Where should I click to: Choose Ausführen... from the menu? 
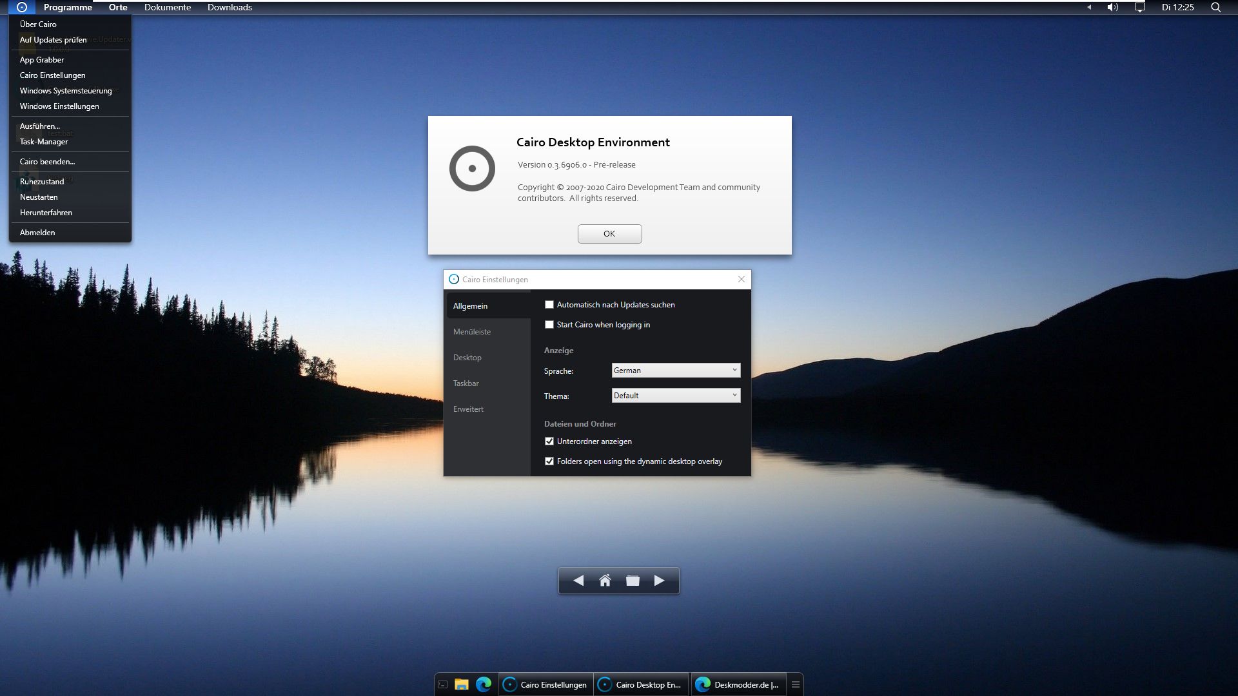70,126
